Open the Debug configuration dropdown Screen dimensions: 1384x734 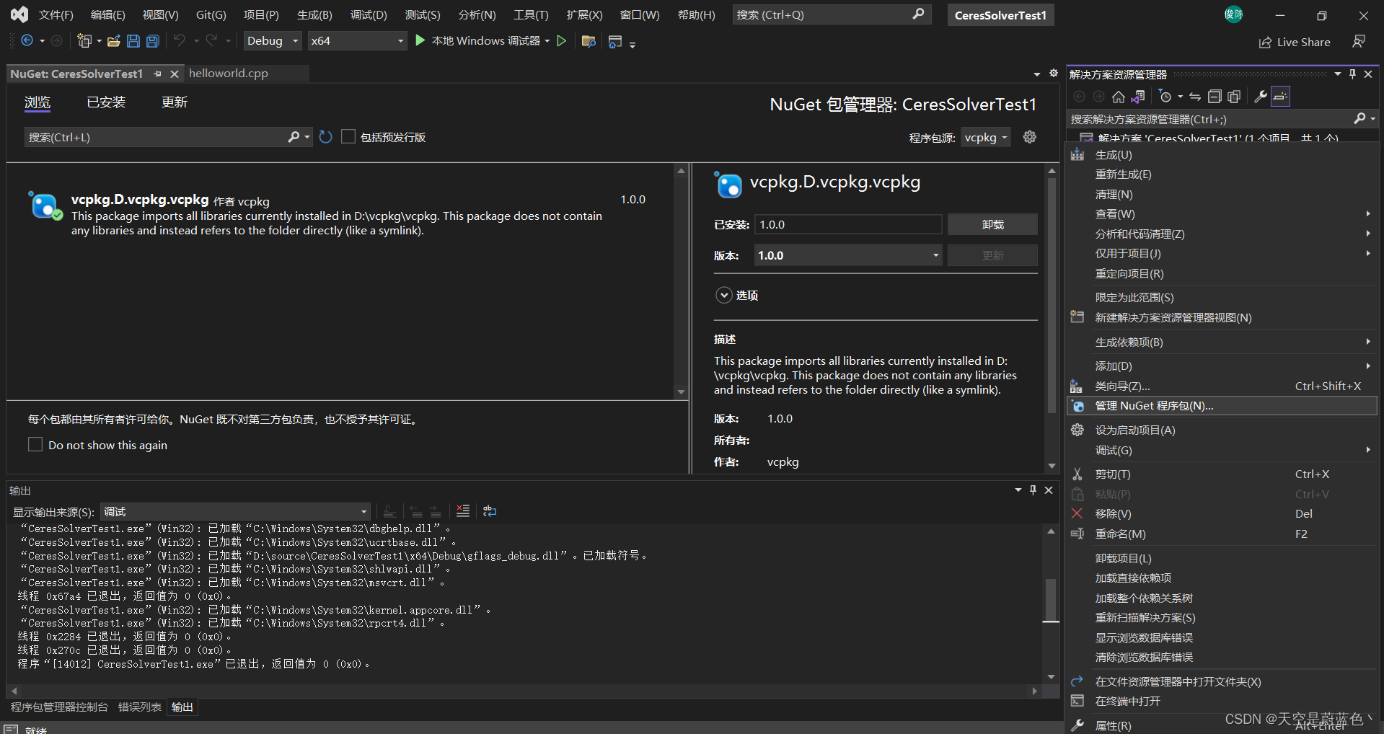click(x=272, y=41)
